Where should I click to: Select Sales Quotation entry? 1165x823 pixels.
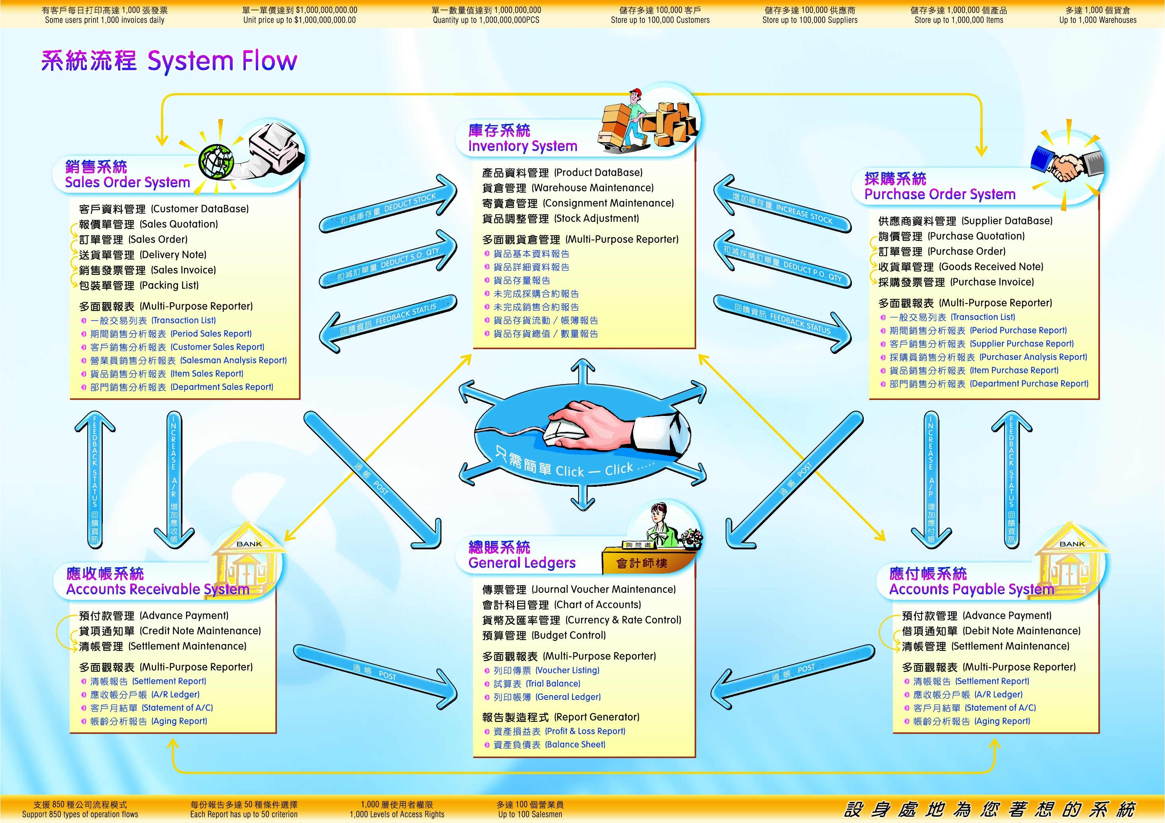148,224
